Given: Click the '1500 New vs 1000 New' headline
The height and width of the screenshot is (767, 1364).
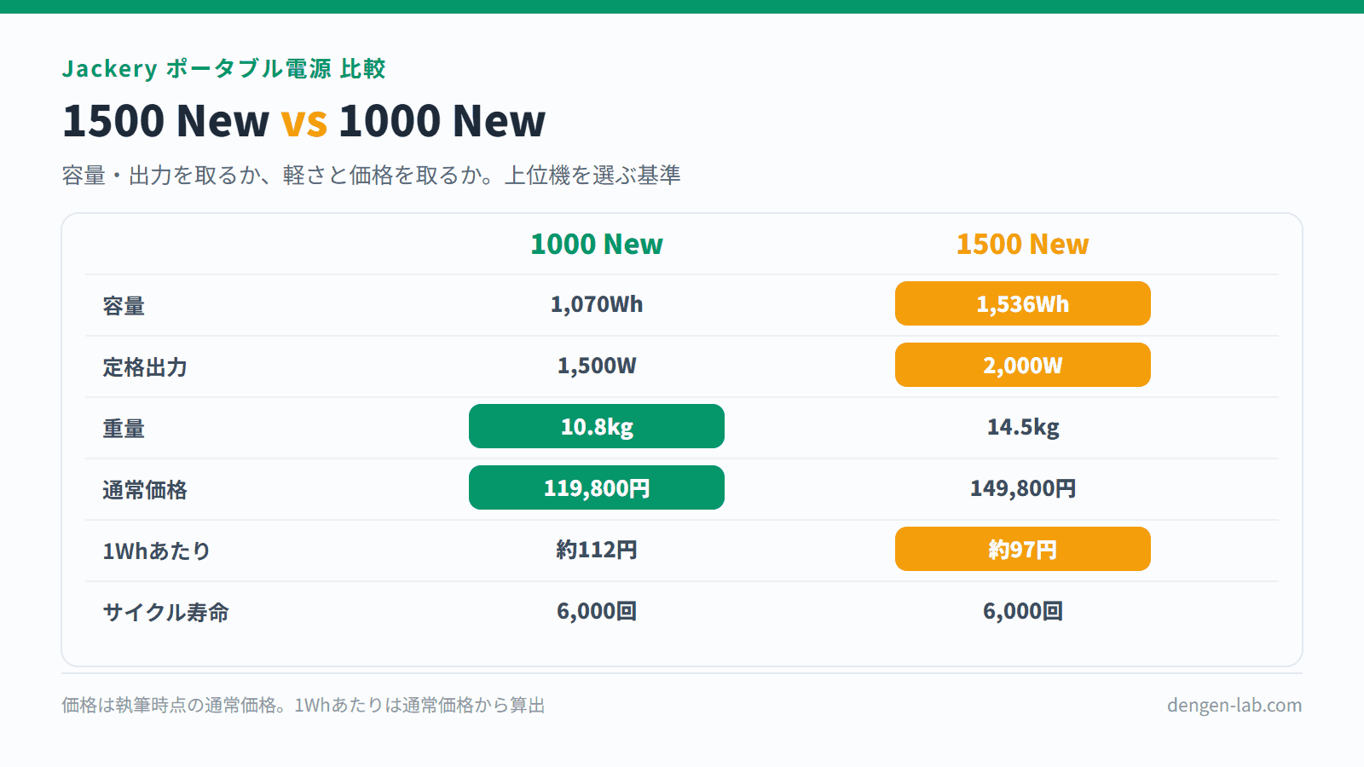Looking at the screenshot, I should coord(303,121).
